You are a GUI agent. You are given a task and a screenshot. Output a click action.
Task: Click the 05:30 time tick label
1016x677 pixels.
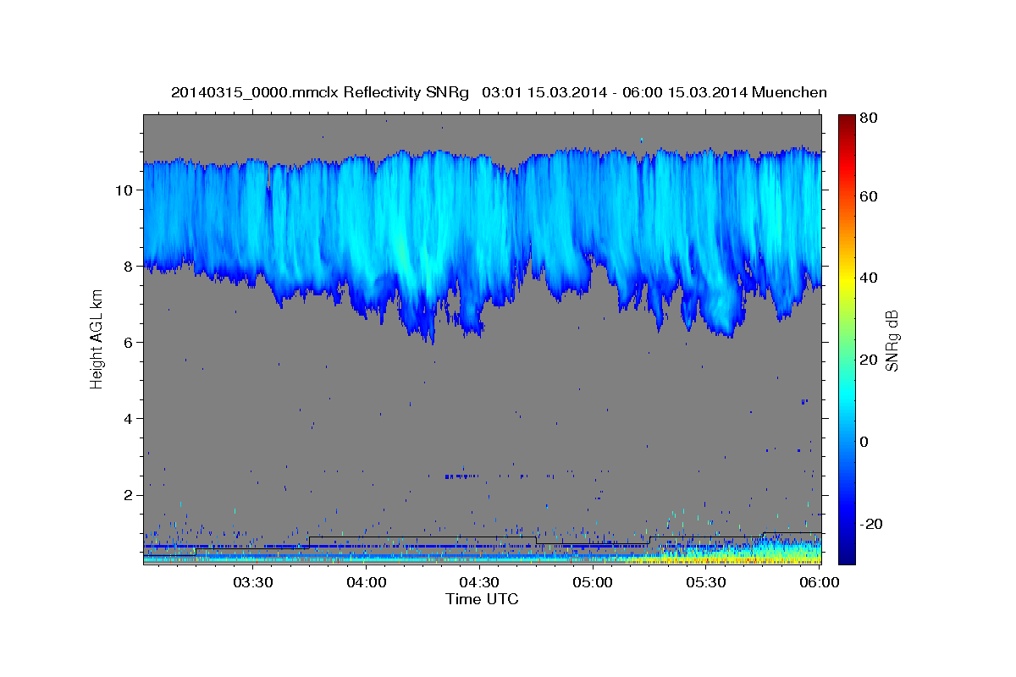tap(706, 582)
